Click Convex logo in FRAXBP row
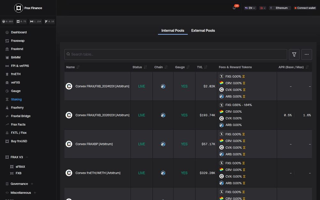 pyautogui.click(x=69, y=144)
